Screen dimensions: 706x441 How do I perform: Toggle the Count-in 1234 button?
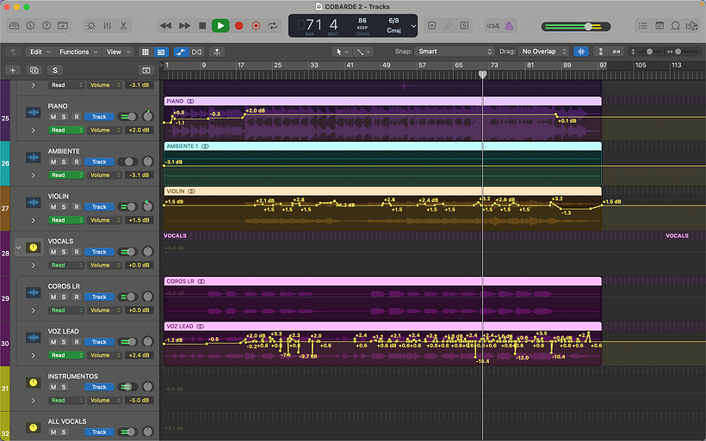[492, 26]
